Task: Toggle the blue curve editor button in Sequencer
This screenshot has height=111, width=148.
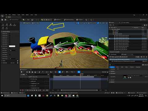Action: tap(79, 72)
